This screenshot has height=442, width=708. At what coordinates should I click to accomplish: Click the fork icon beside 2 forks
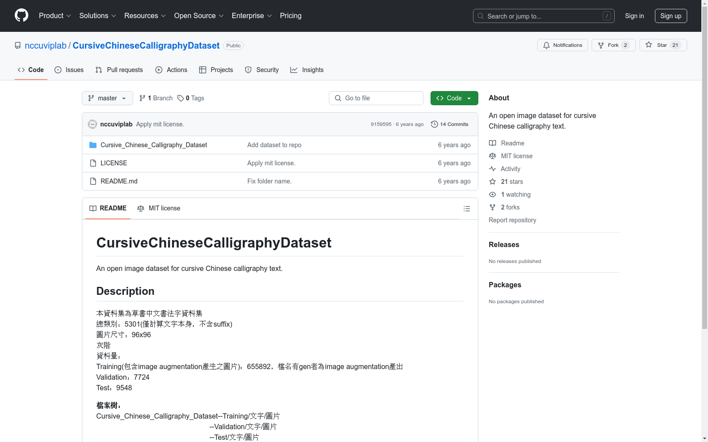pyautogui.click(x=493, y=207)
